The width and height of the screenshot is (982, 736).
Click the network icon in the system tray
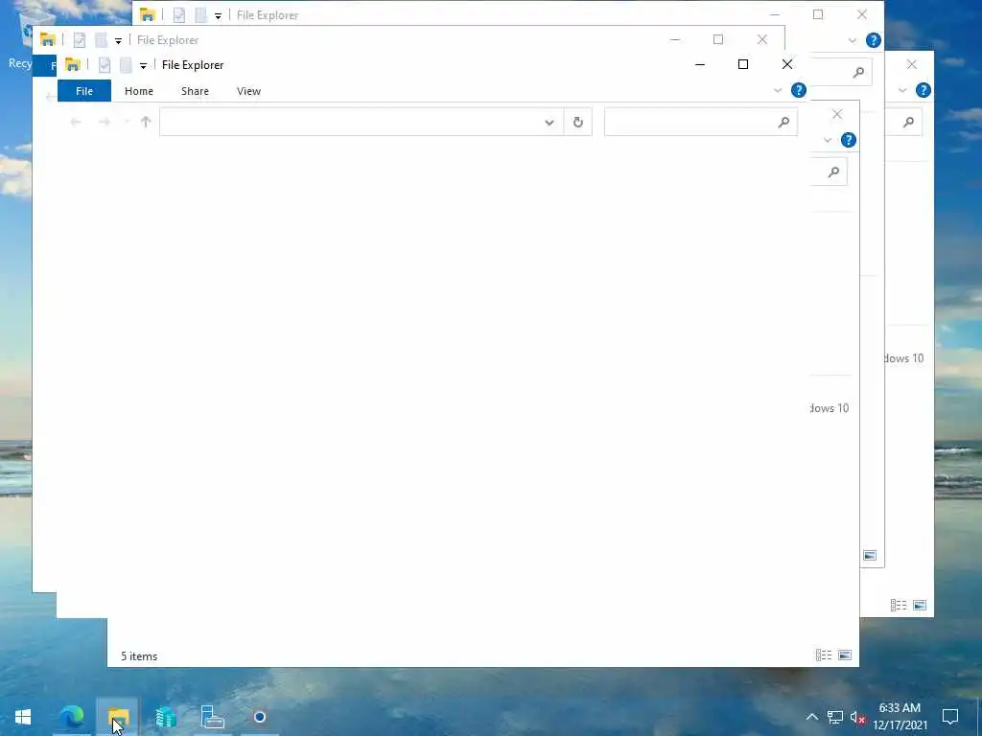coord(835,717)
